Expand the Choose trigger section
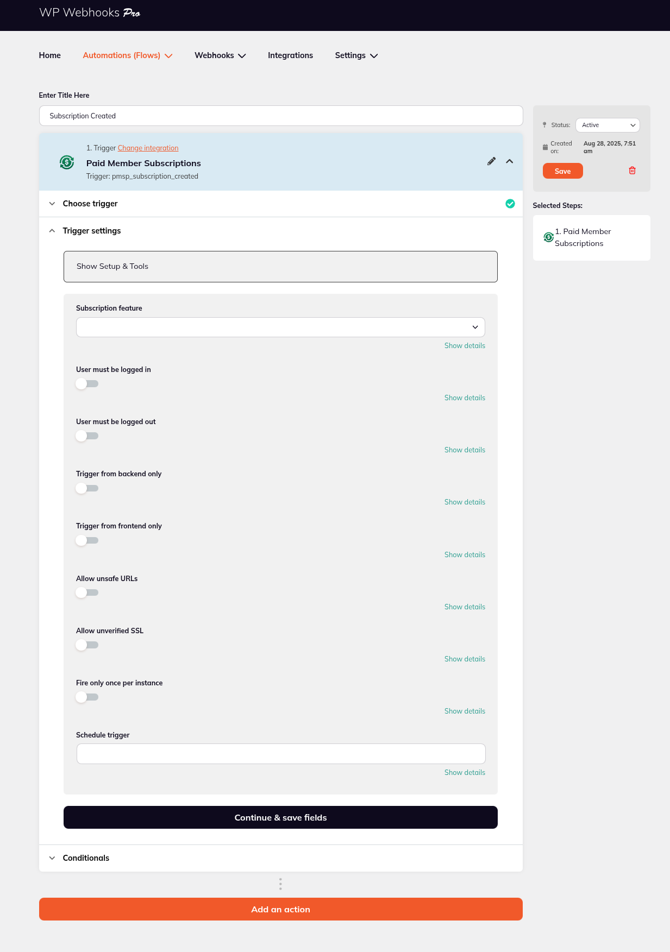 (280, 204)
